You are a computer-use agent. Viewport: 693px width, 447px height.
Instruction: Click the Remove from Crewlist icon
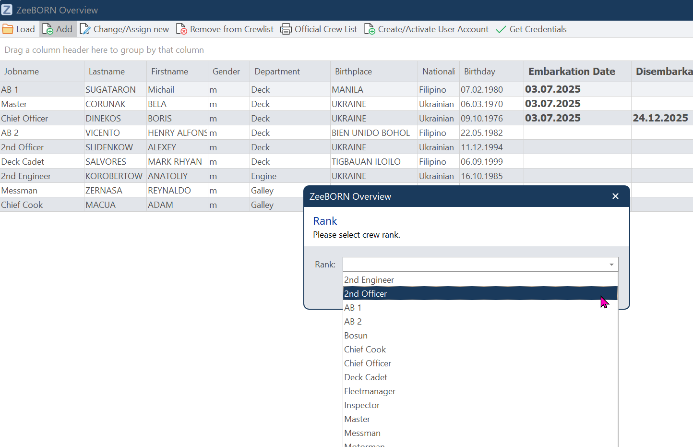coord(181,29)
